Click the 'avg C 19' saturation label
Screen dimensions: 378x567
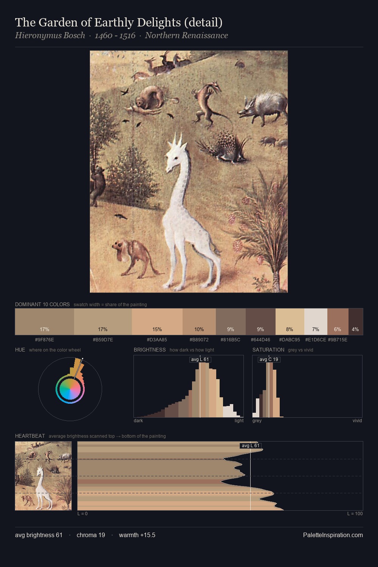click(269, 359)
